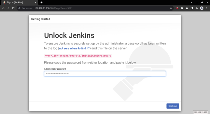
Task: Click the Not secure site info warning
Action: [25, 8]
